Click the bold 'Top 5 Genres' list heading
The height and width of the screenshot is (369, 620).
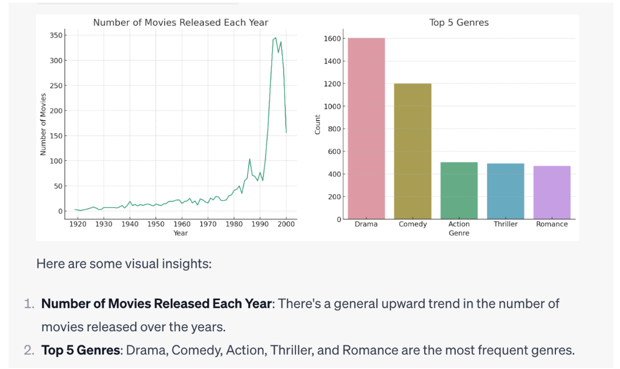80,351
